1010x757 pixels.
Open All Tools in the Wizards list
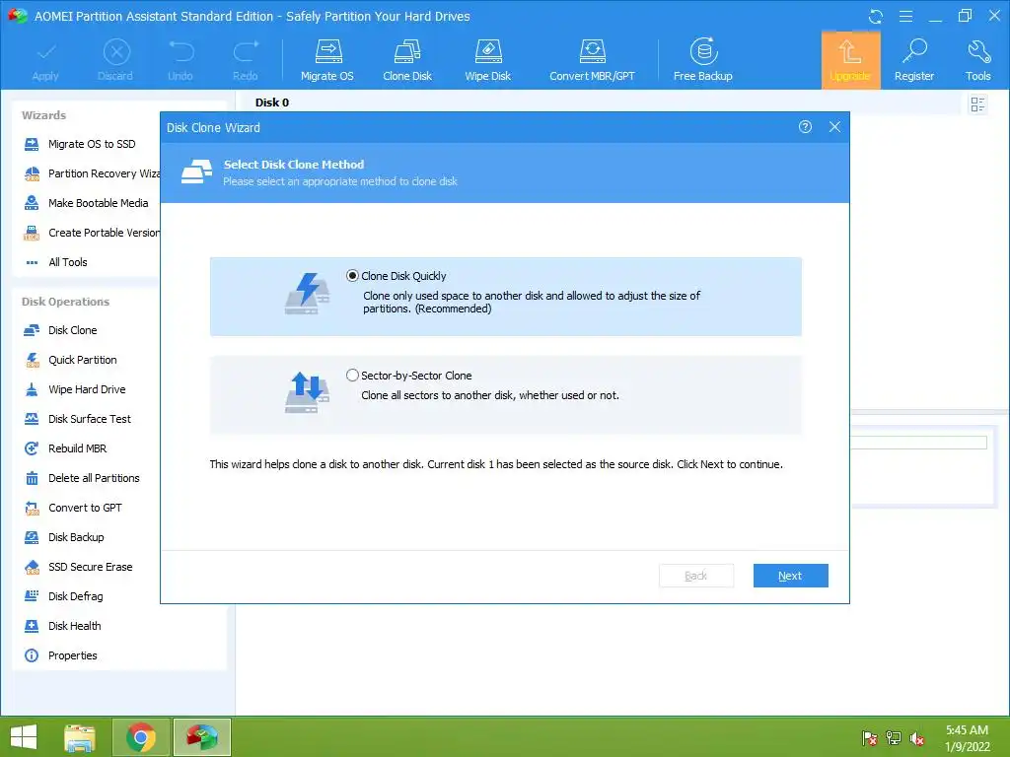(x=68, y=262)
